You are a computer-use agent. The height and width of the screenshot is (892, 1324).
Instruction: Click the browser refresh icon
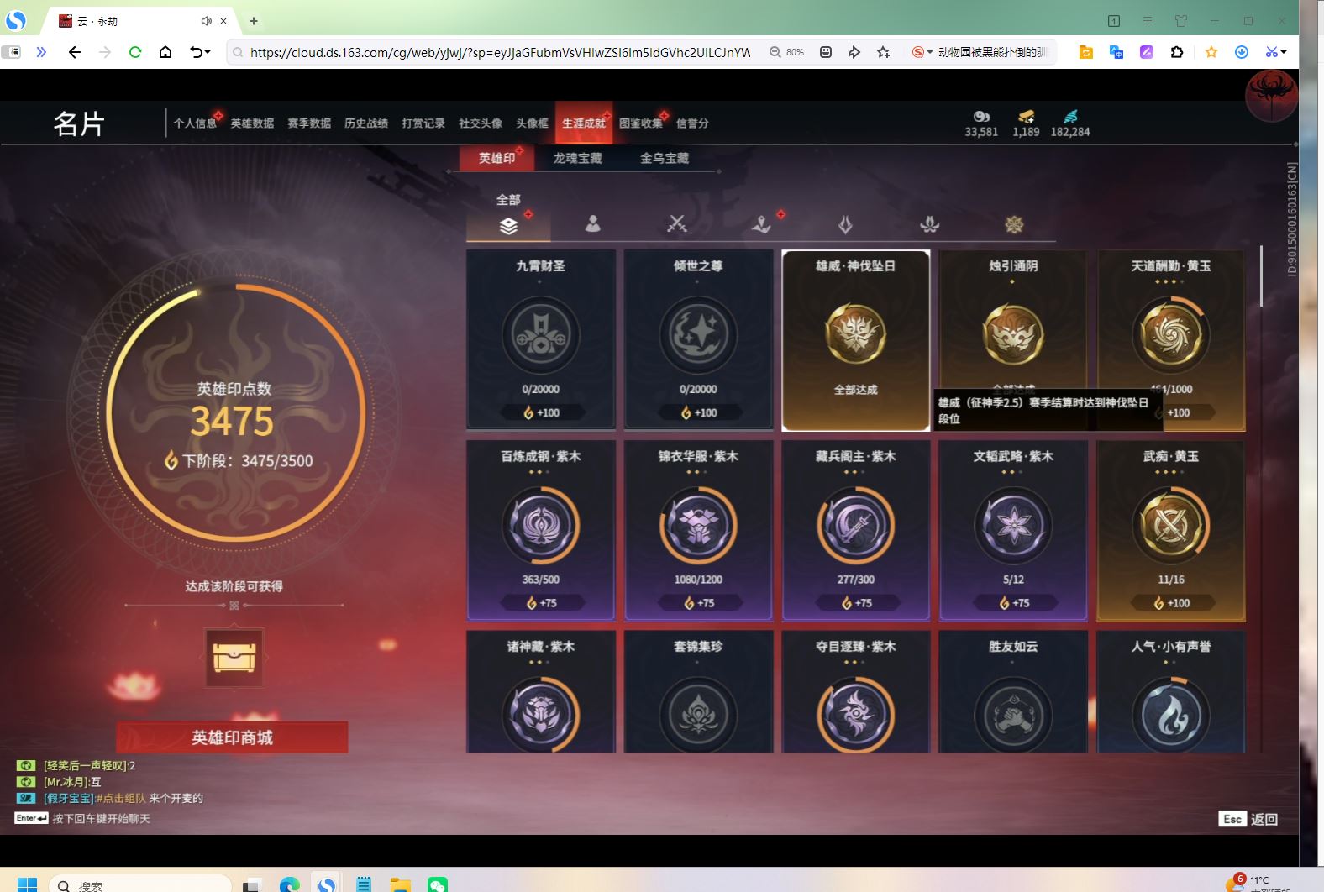pos(134,52)
